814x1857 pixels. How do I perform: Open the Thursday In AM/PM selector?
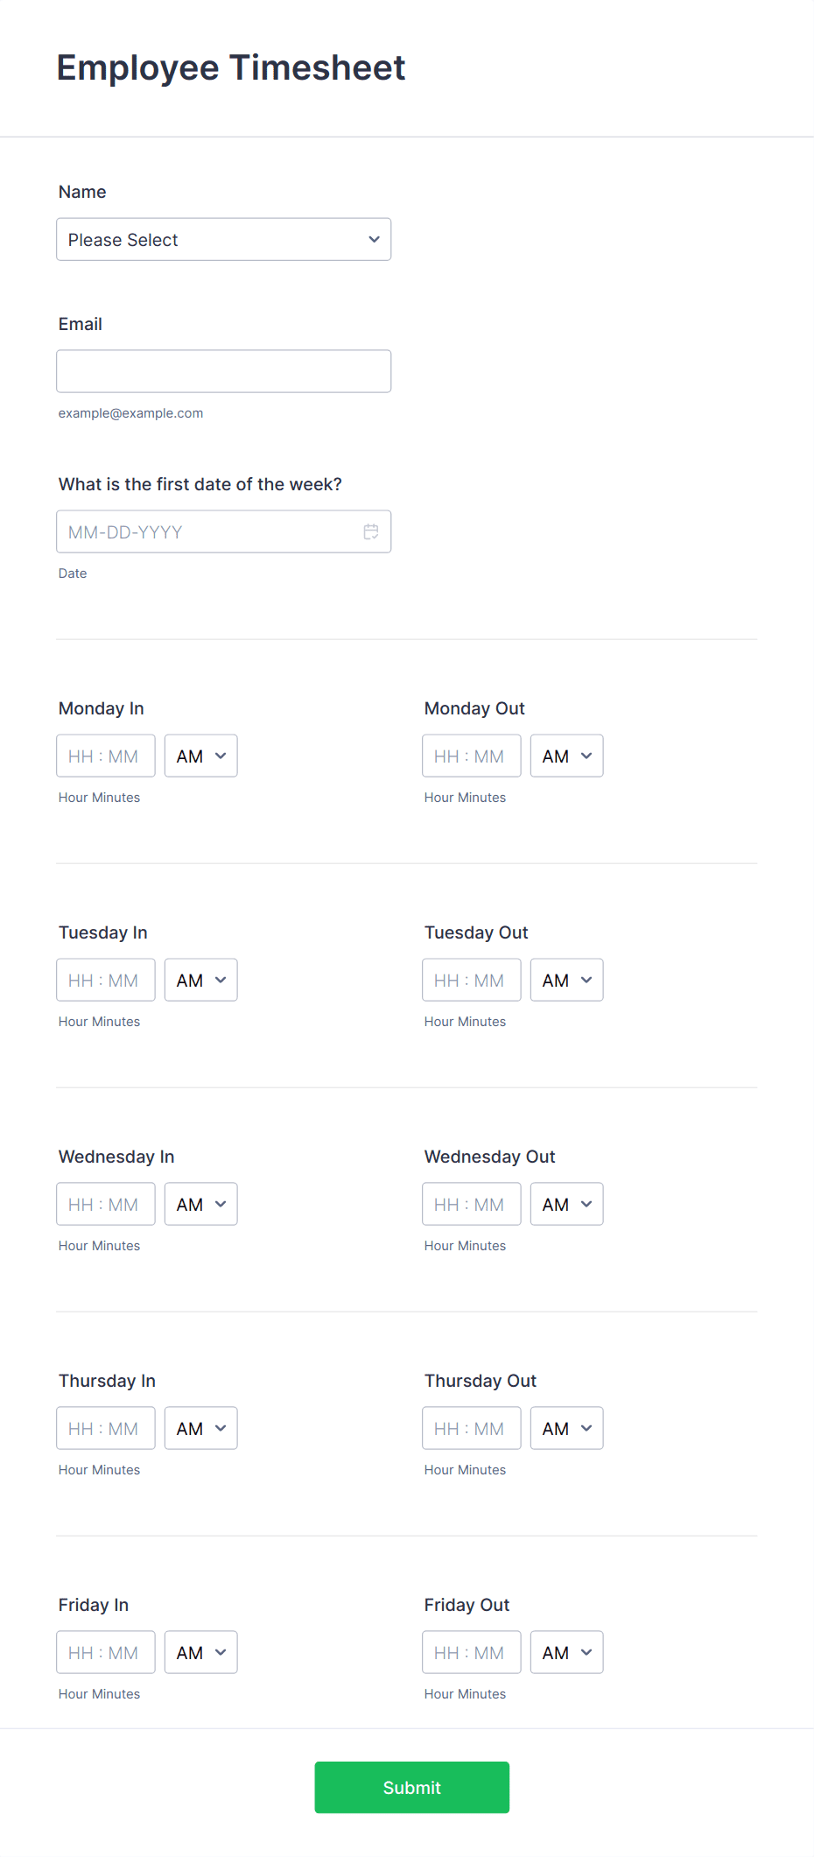200,1427
